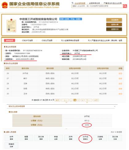Click the 陆文涛 董事 personnel card
Screen dimensions: 129x150
pyautogui.click(x=41, y=138)
